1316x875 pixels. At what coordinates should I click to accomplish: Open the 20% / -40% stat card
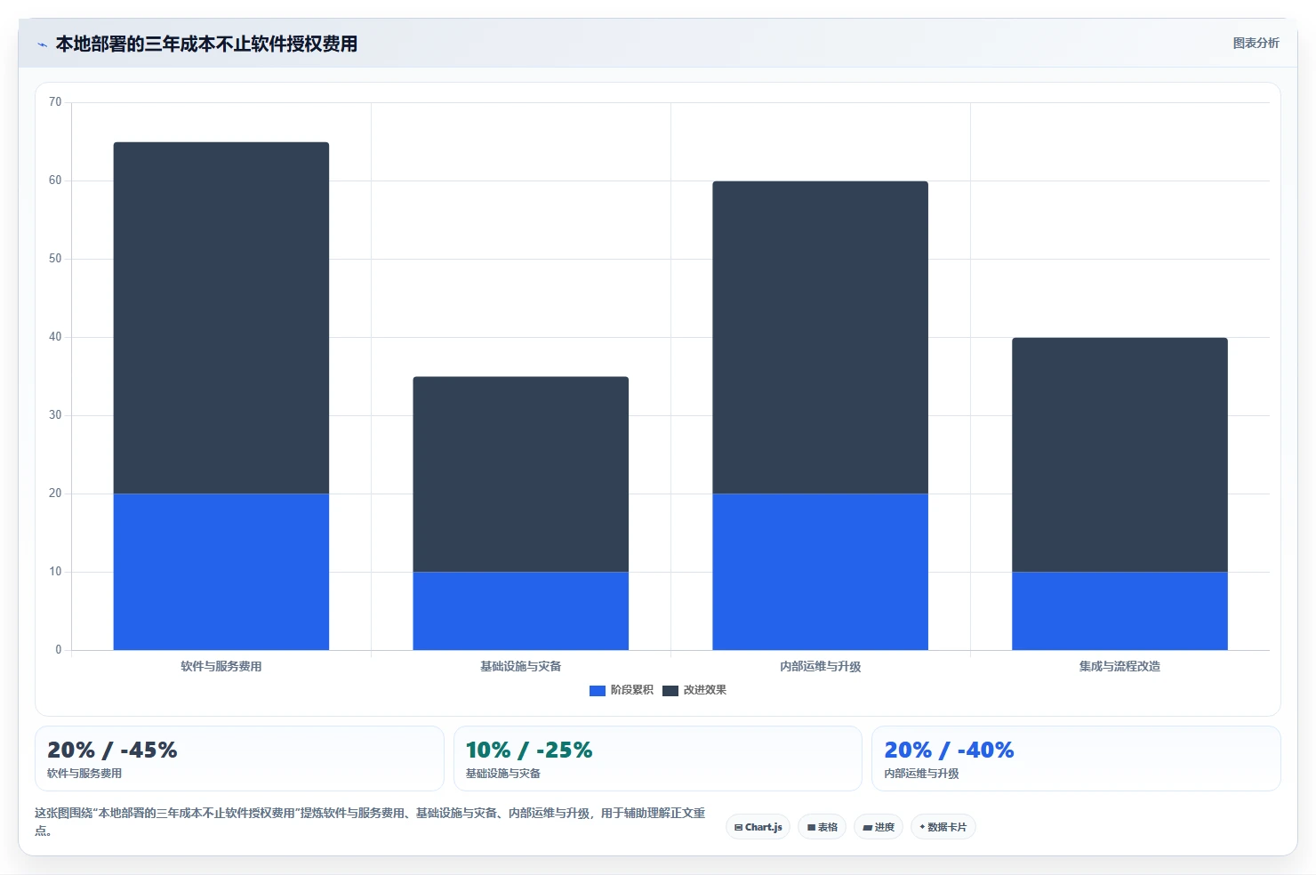[1076, 759]
